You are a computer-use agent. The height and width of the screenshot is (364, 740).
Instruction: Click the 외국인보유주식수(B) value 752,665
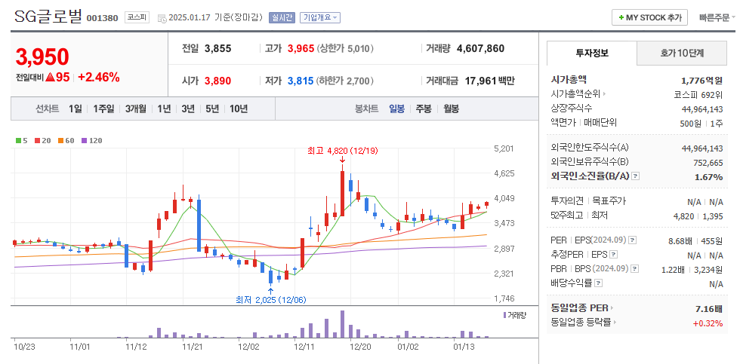click(708, 163)
